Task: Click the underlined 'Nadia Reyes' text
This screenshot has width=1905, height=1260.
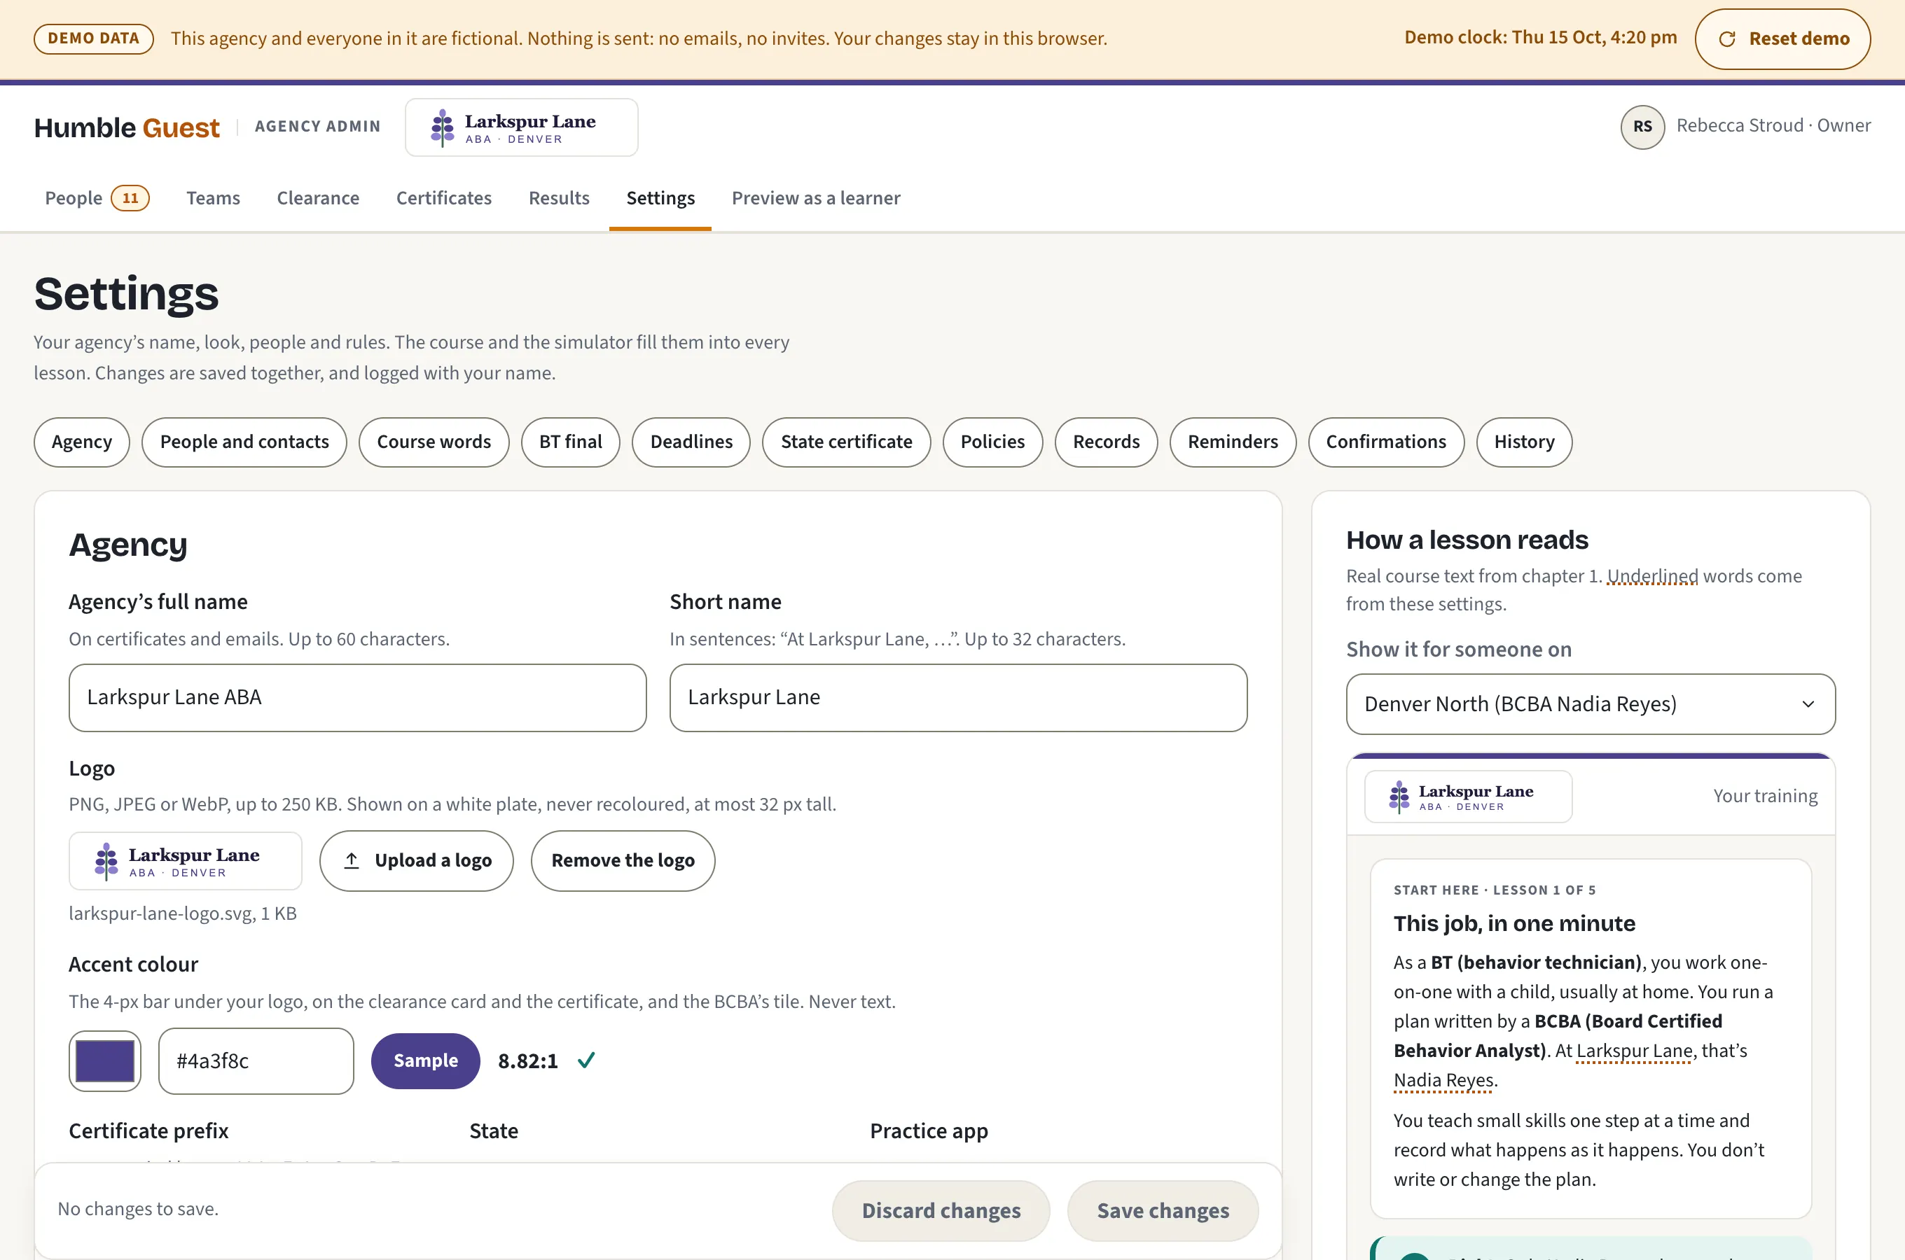Action: click(1443, 1080)
